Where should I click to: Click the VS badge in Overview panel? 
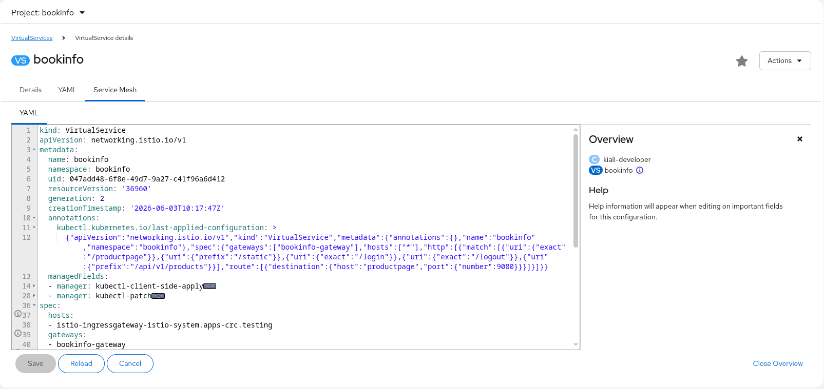coord(596,170)
